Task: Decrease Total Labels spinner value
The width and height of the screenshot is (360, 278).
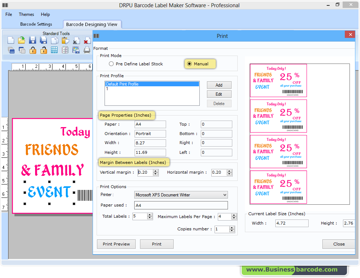Action: (150, 218)
